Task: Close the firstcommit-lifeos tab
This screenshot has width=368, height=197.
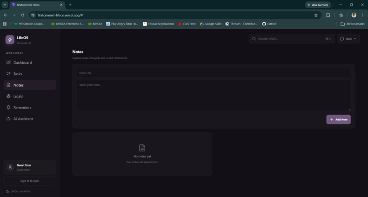Action: click(61, 5)
